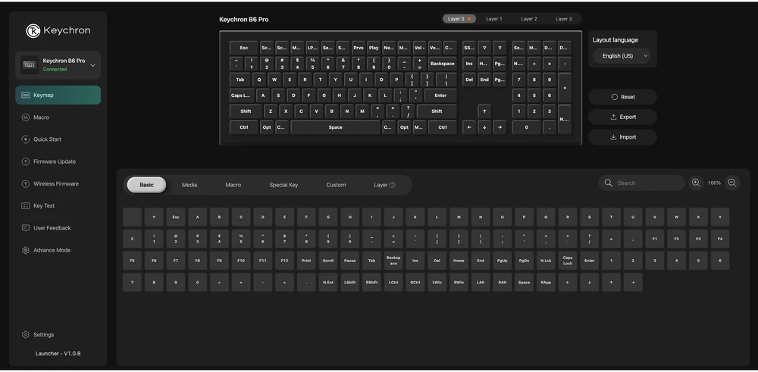Select the blank empty key in Basic list
Image resolution: width=758 pixels, height=372 pixels.
pyautogui.click(x=132, y=217)
